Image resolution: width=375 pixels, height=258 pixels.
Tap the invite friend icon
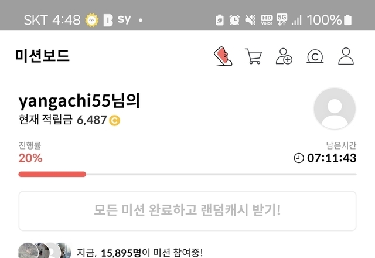tap(284, 56)
